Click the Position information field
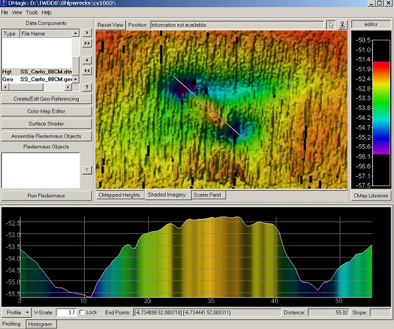 pyautogui.click(x=236, y=25)
